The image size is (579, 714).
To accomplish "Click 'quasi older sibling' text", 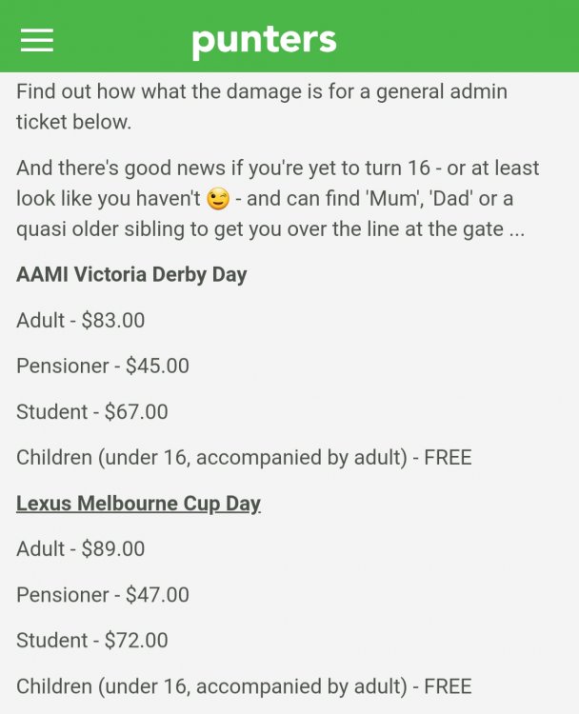I will tap(93, 230).
